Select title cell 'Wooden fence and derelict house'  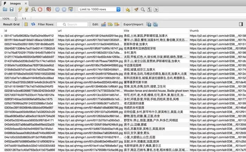156,91
